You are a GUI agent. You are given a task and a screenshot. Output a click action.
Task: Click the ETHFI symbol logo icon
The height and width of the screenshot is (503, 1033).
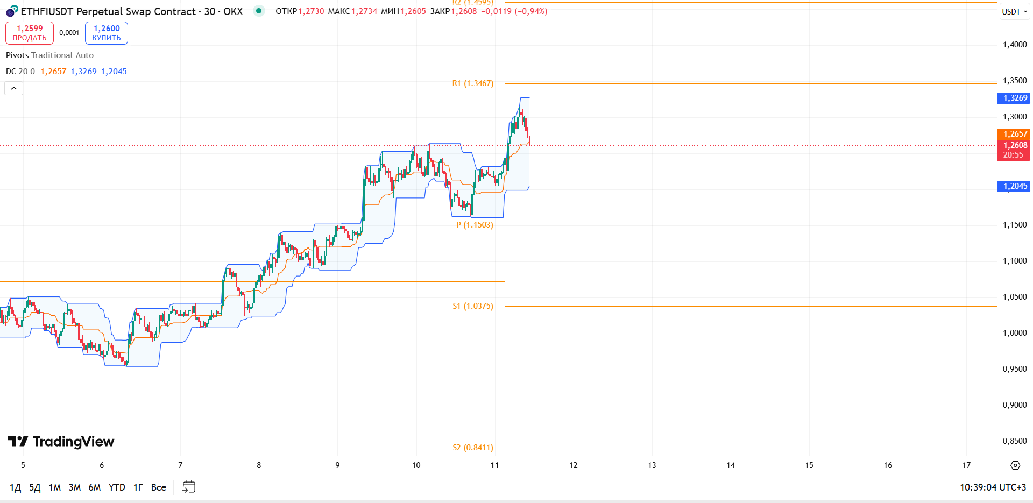12,11
